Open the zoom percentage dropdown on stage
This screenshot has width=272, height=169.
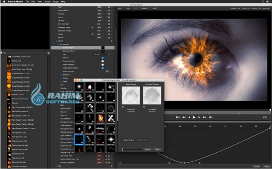120,9
